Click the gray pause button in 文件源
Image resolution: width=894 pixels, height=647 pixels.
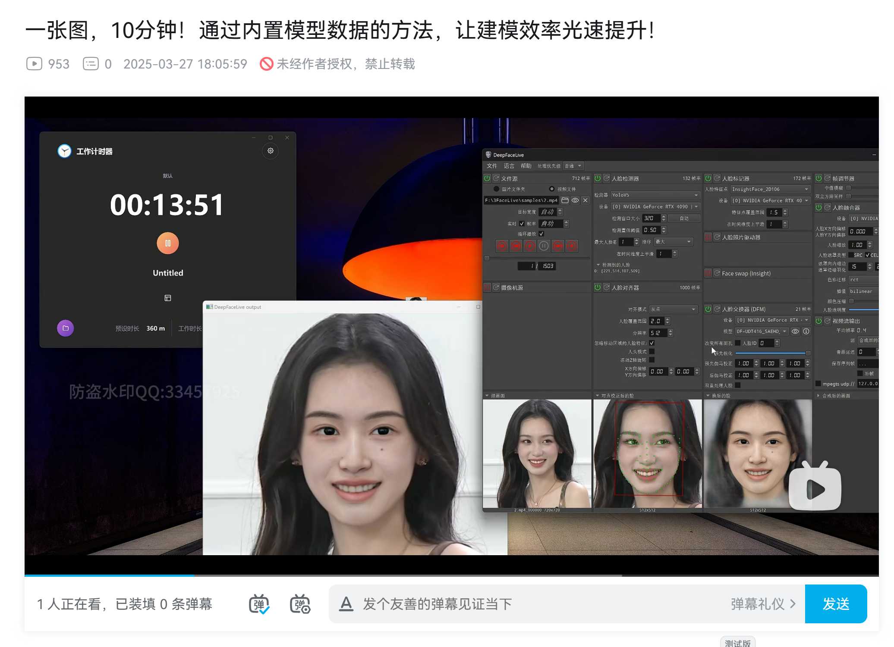[x=544, y=246]
